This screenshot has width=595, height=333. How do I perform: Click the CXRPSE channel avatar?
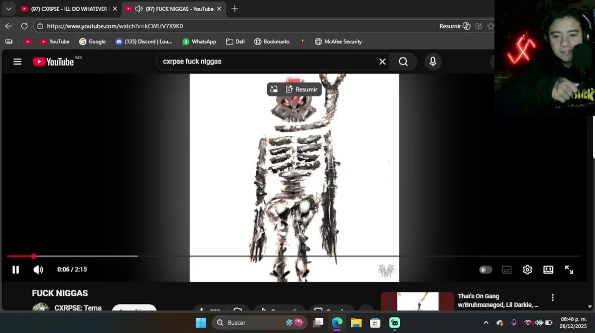click(x=41, y=308)
